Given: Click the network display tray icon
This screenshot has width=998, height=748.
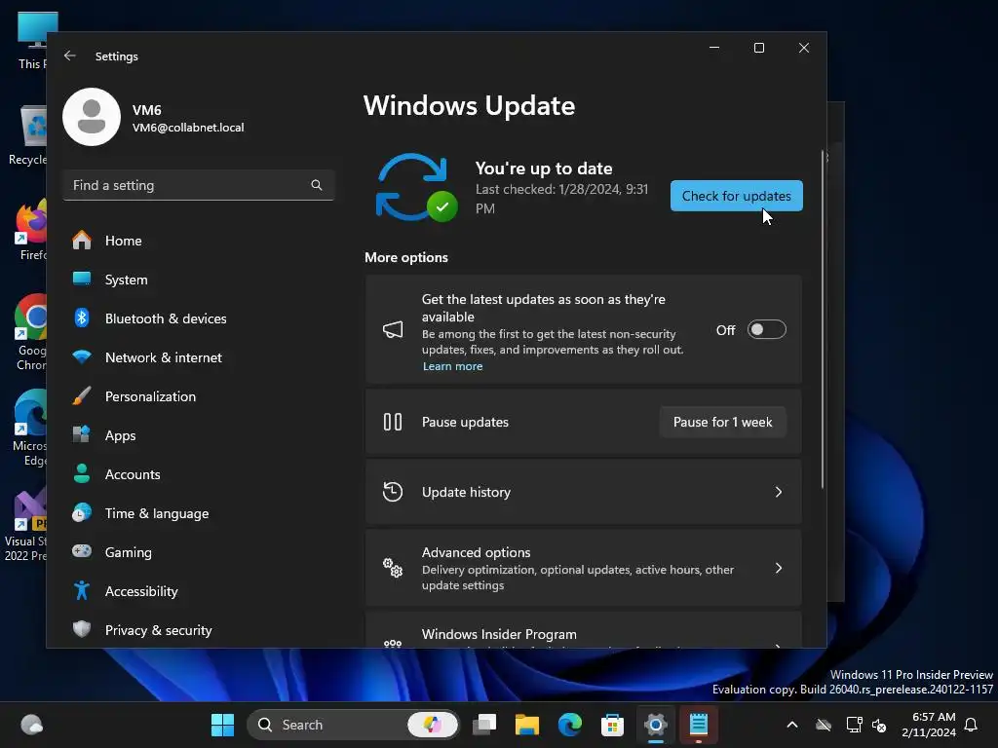Looking at the screenshot, I should pyautogui.click(x=854, y=725).
